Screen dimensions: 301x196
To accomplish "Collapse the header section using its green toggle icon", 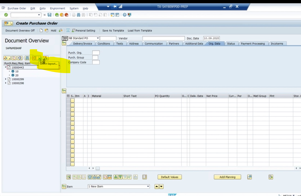I will [64, 43].
